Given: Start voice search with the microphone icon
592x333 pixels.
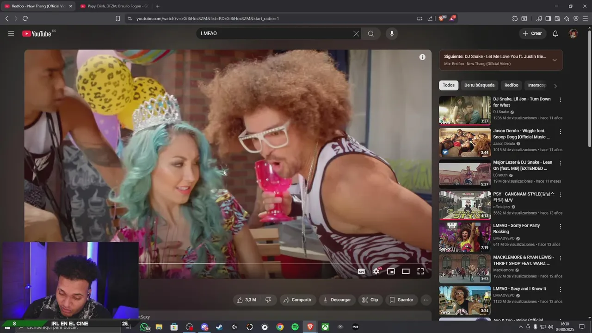Looking at the screenshot, I should click(392, 33).
